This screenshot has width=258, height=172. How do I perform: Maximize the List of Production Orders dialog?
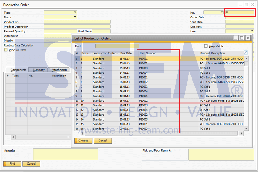tap(242, 38)
